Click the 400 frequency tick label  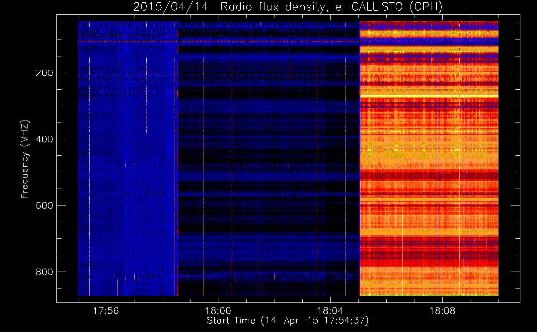(44, 139)
